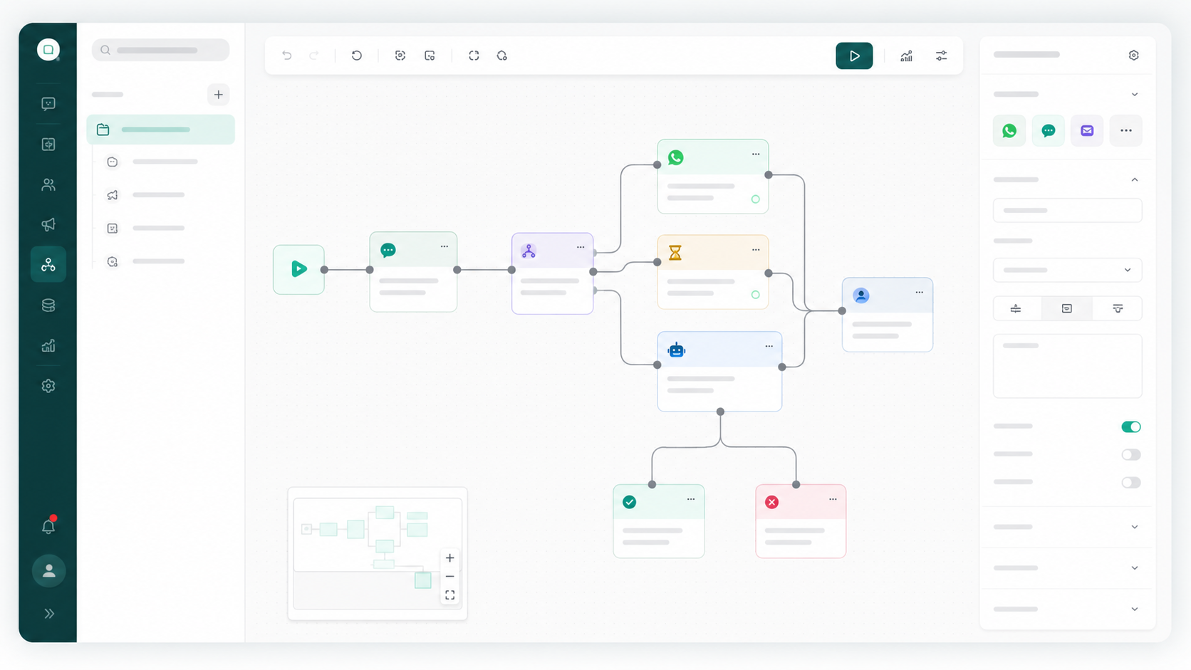This screenshot has height=670, width=1191.
Task: Open the hourglass delay node options menu
Action: coord(756,249)
